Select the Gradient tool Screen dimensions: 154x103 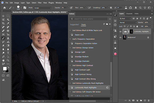[8, 46]
